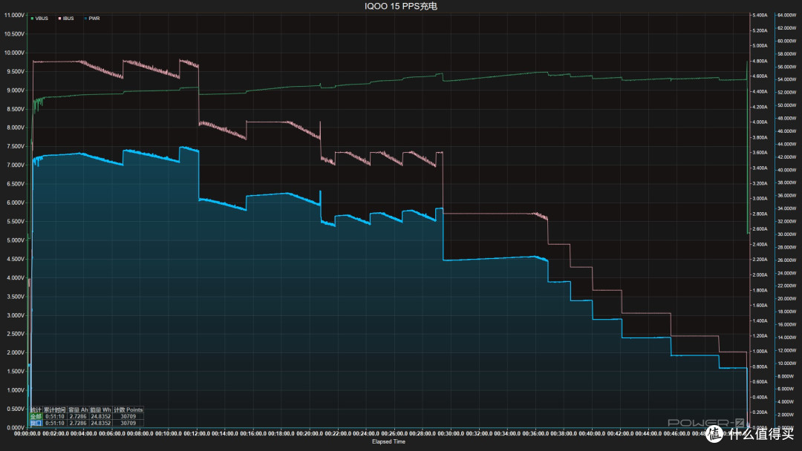Click the 容量 Ah column header
The height and width of the screenshot is (451, 802).
click(78, 409)
